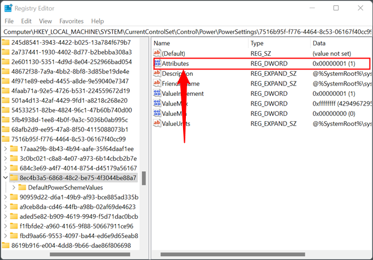Select key name aded5e82-b909-4619-9949-f5d71dac0bcb
Viewport: 373px width, 260px height.
pyautogui.click(x=79, y=216)
